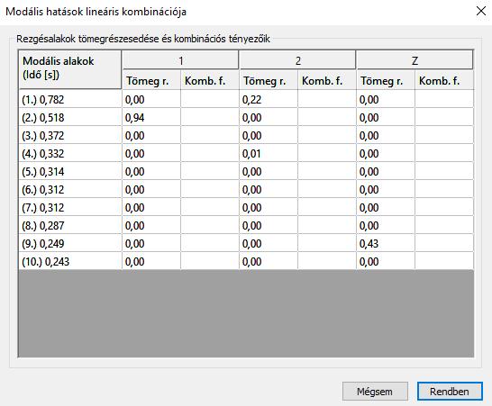Close the Modális hatások dialog
The width and height of the screenshot is (492, 406).
tap(480, 12)
